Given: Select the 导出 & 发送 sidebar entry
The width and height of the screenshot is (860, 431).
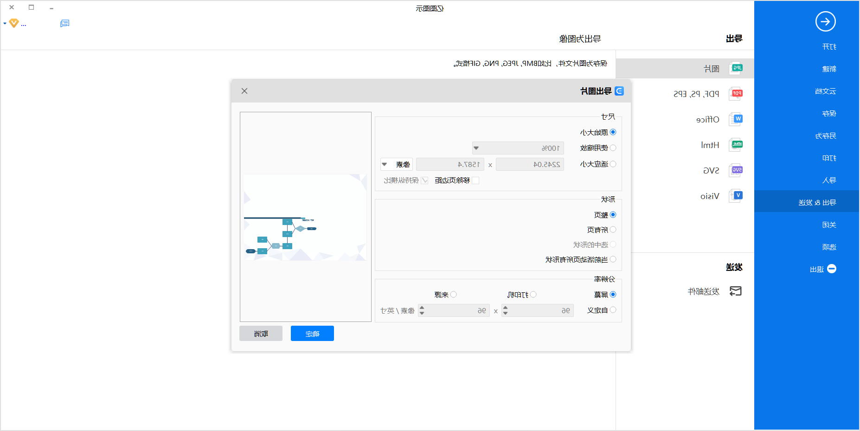Looking at the screenshot, I should 807,202.
